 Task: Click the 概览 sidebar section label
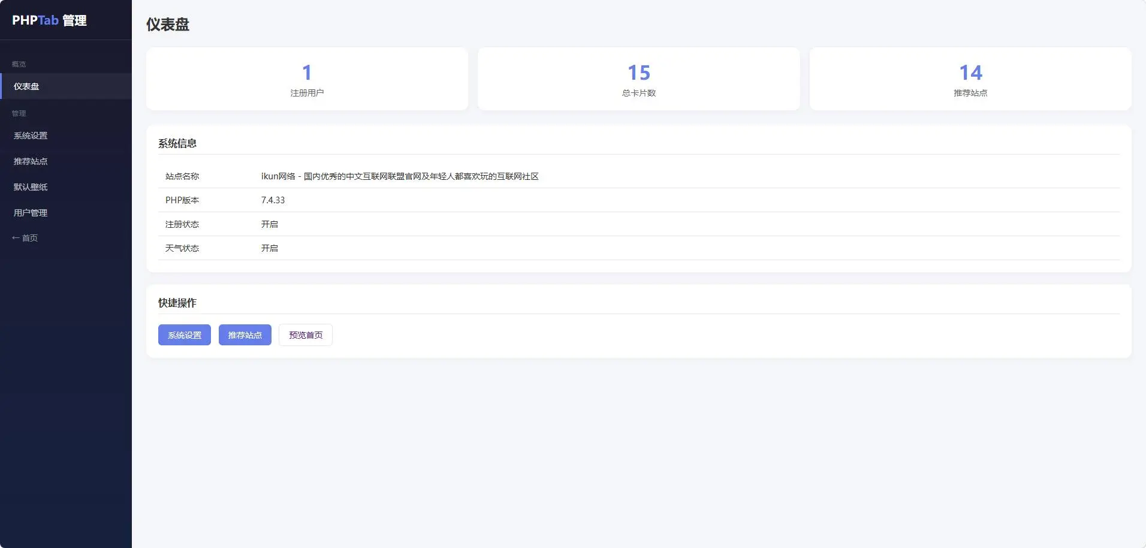19,64
